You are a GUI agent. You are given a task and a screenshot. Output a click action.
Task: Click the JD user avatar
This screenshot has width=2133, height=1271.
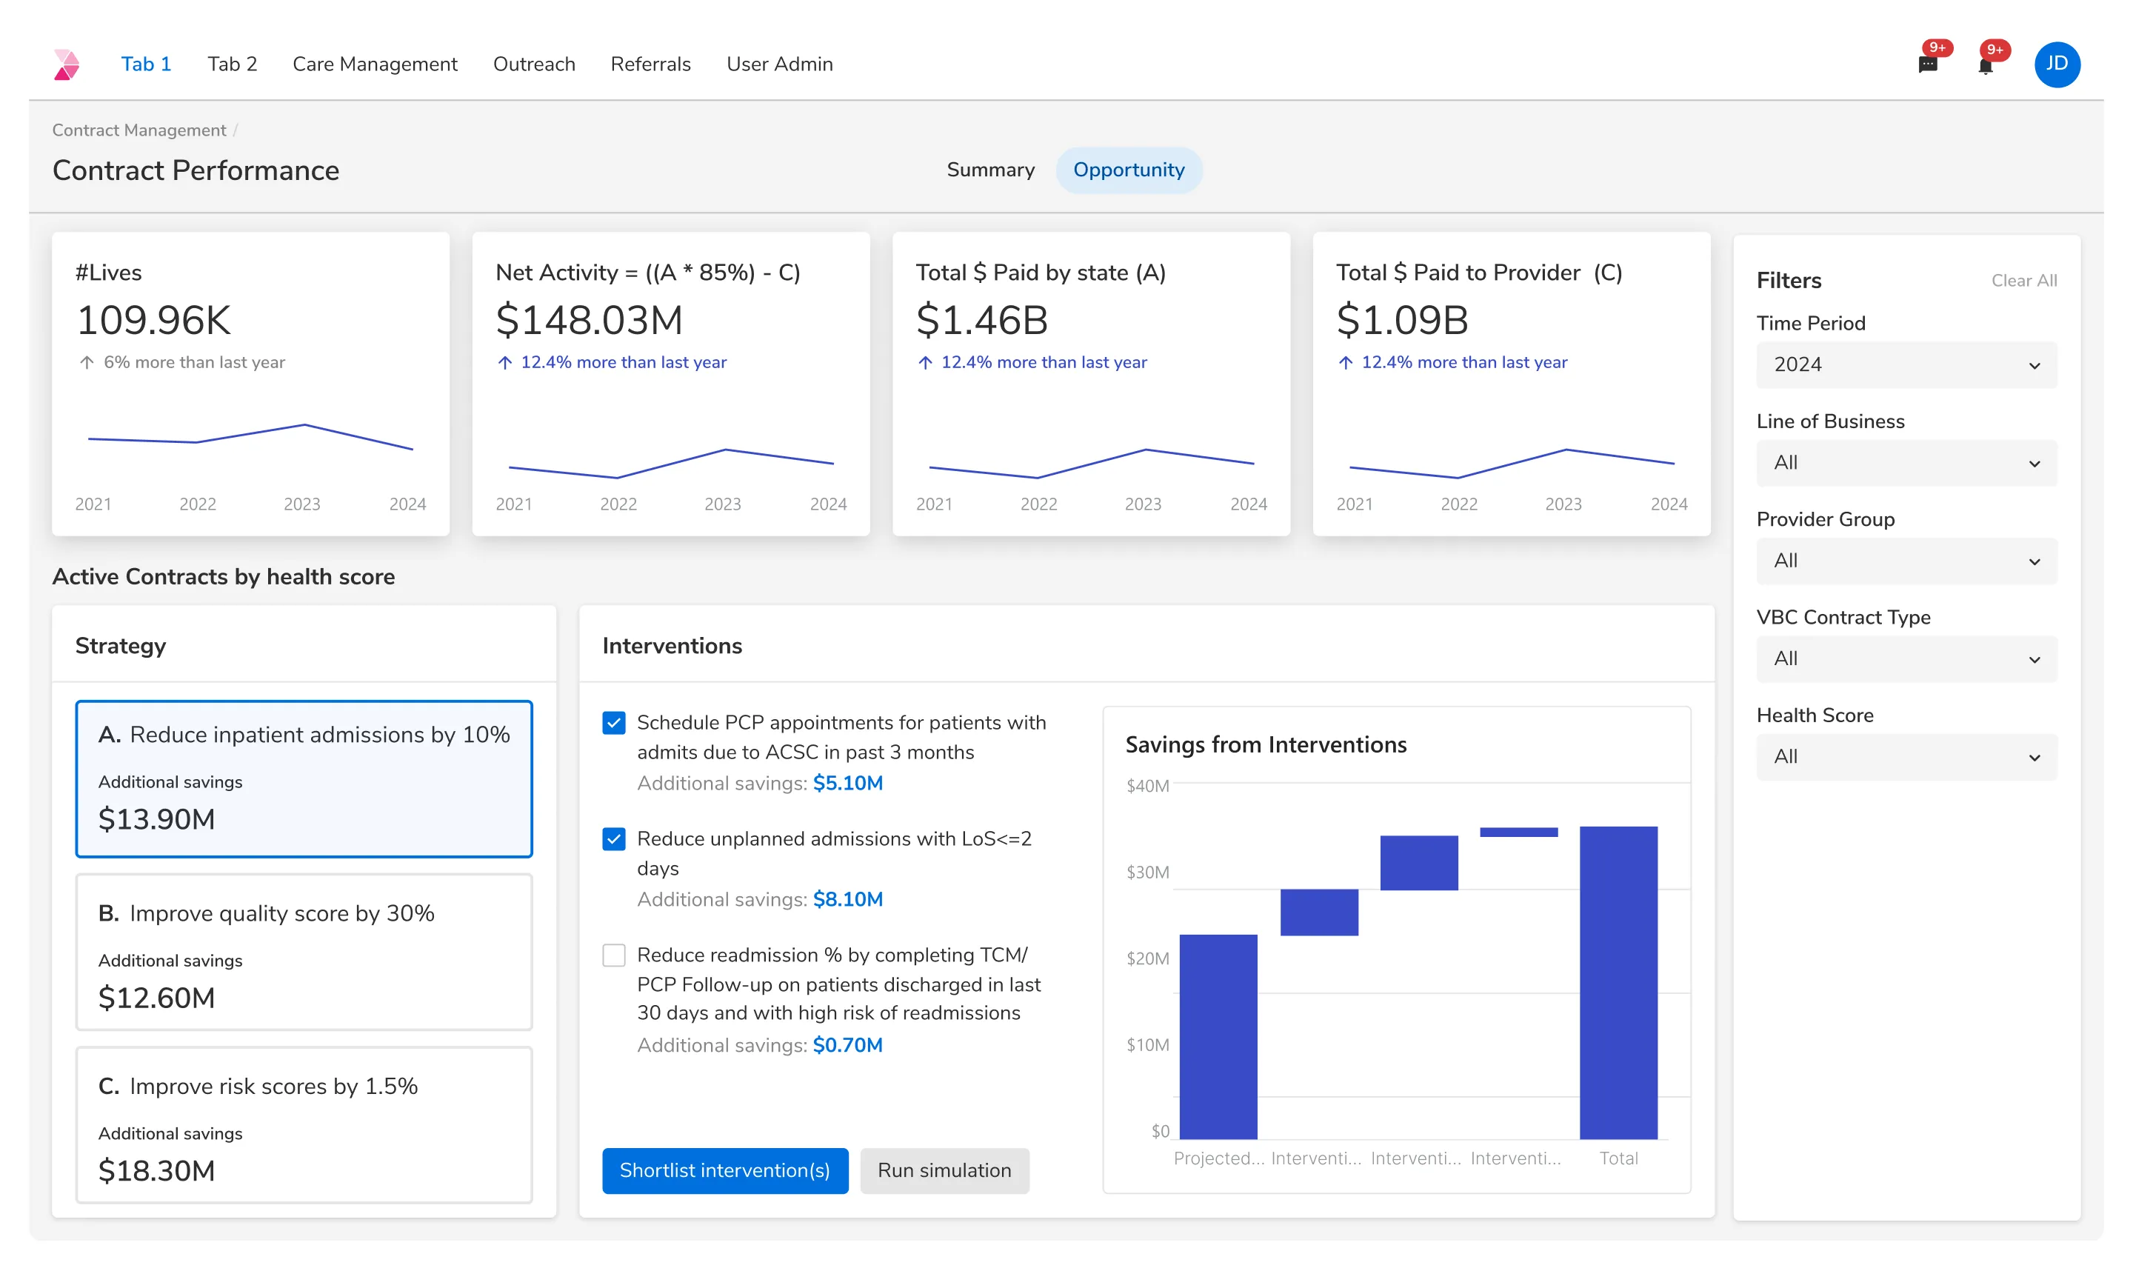click(2057, 64)
